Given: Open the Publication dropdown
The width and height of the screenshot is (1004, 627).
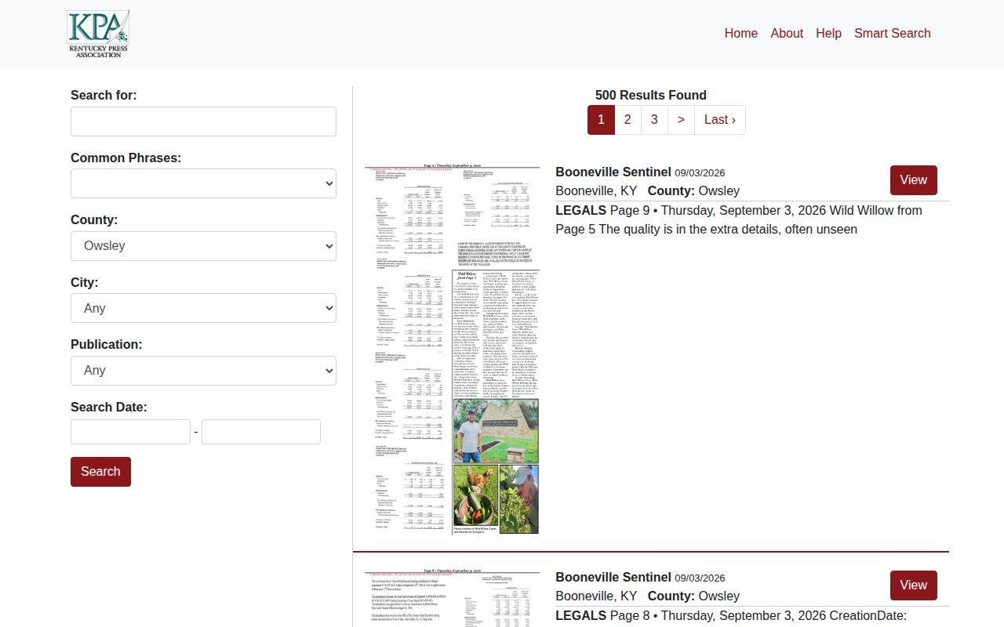Looking at the screenshot, I should coord(203,371).
